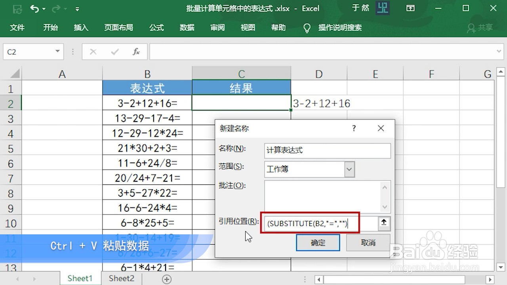Open the 文件 menu
Image resolution: width=507 pixels, height=285 pixels.
pyautogui.click(x=17, y=28)
